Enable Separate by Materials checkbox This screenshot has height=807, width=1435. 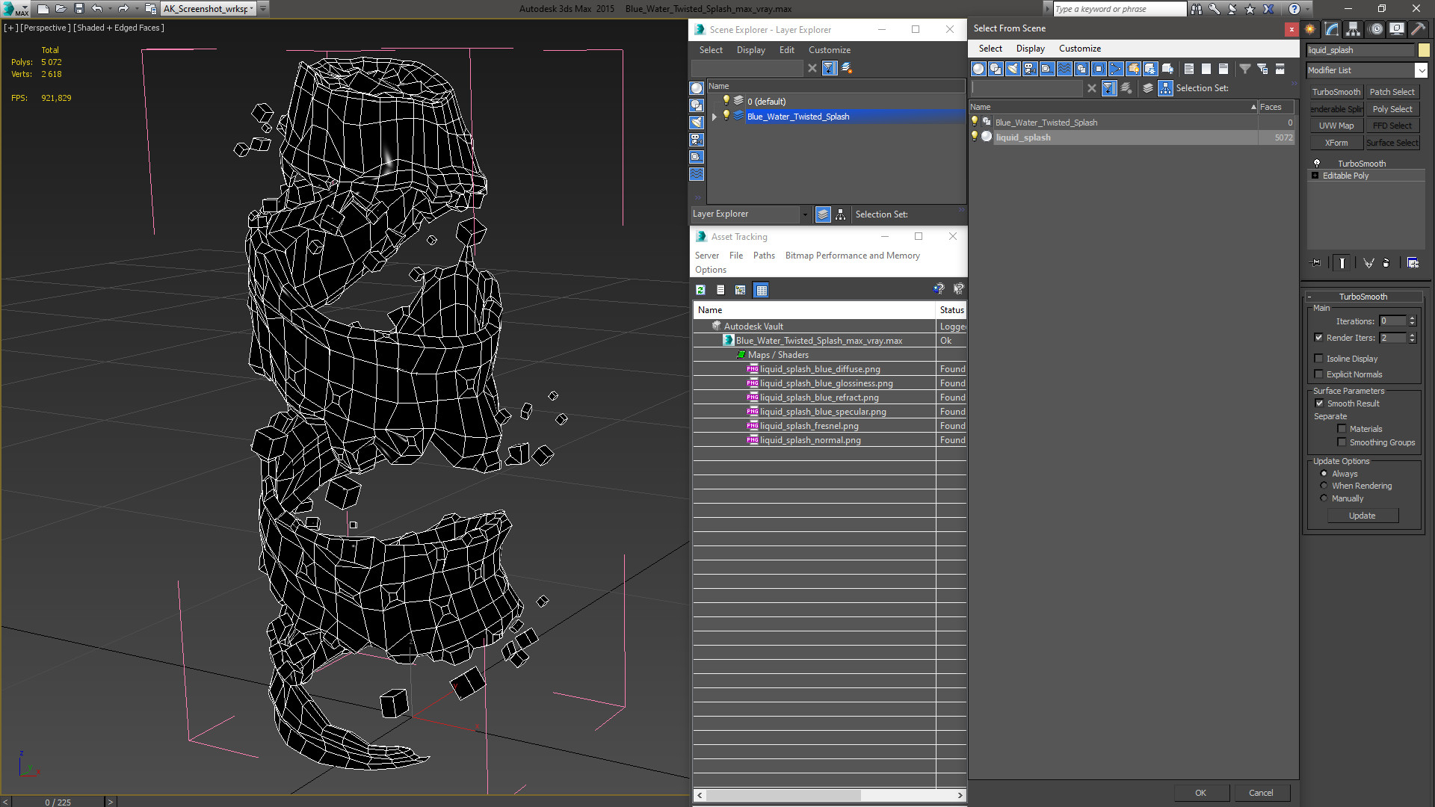[x=1342, y=429]
